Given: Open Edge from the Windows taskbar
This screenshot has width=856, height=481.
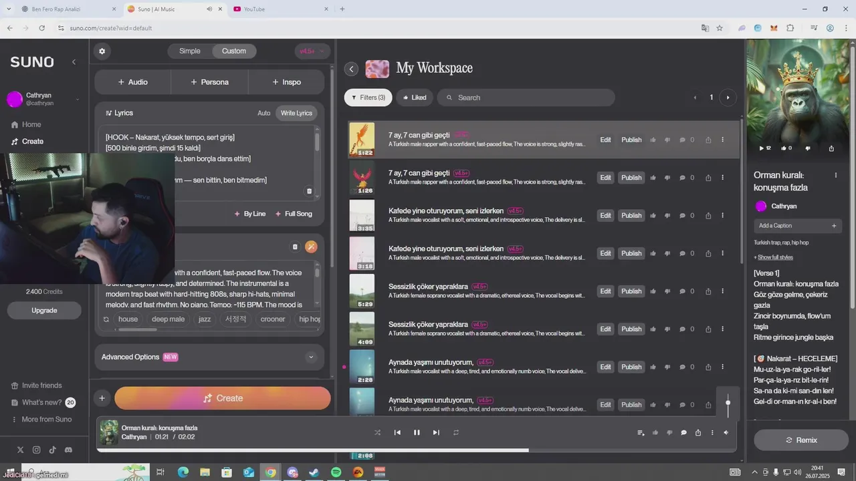Looking at the screenshot, I should pos(183,472).
